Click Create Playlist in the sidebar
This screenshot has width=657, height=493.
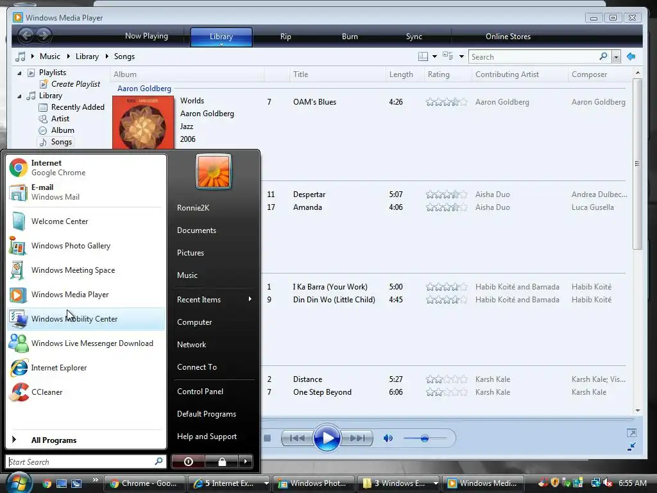click(x=76, y=84)
